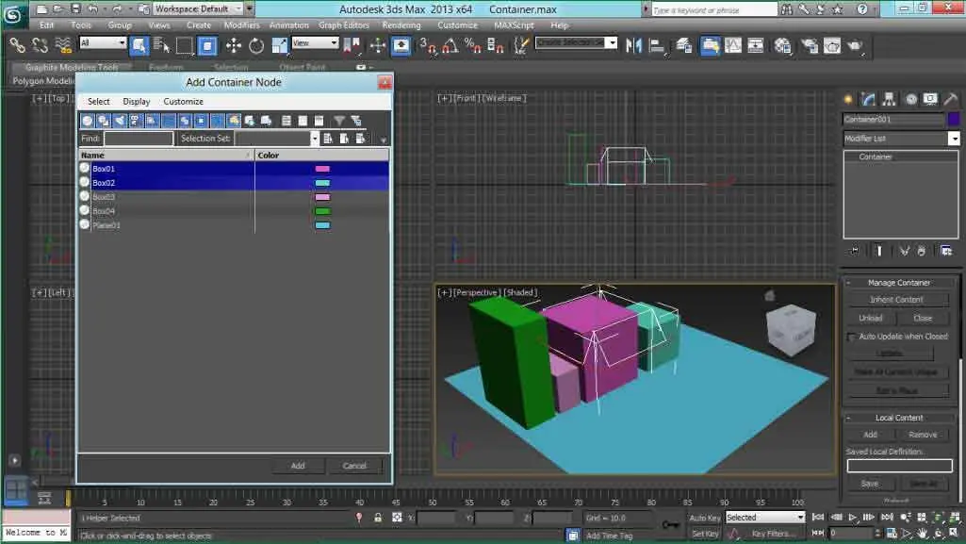Viewport: 966px width, 544px height.
Task: Click the Render Production teapot icon
Action: point(855,45)
